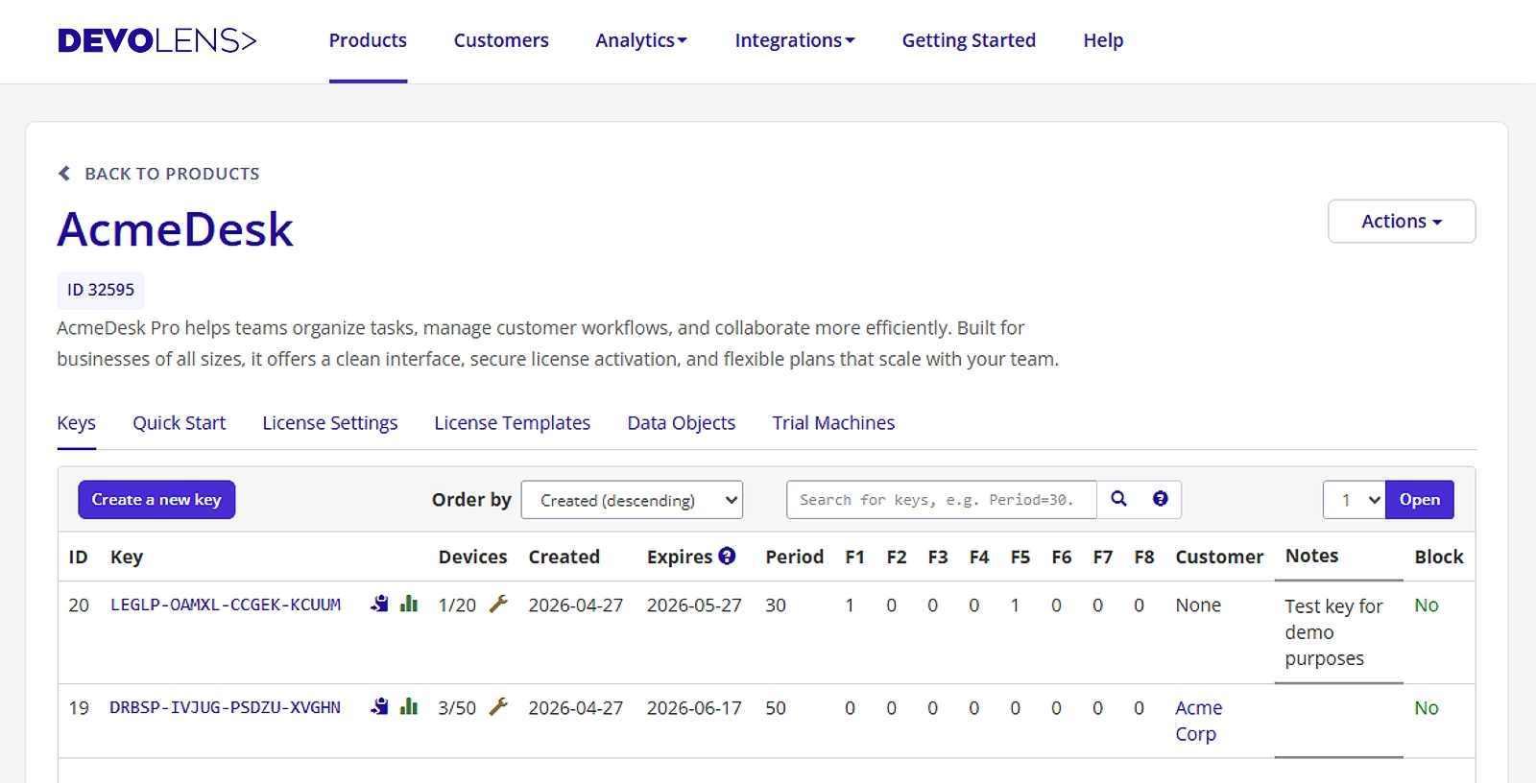
Task: Click the note Test key for demo purposes
Action: (1333, 632)
